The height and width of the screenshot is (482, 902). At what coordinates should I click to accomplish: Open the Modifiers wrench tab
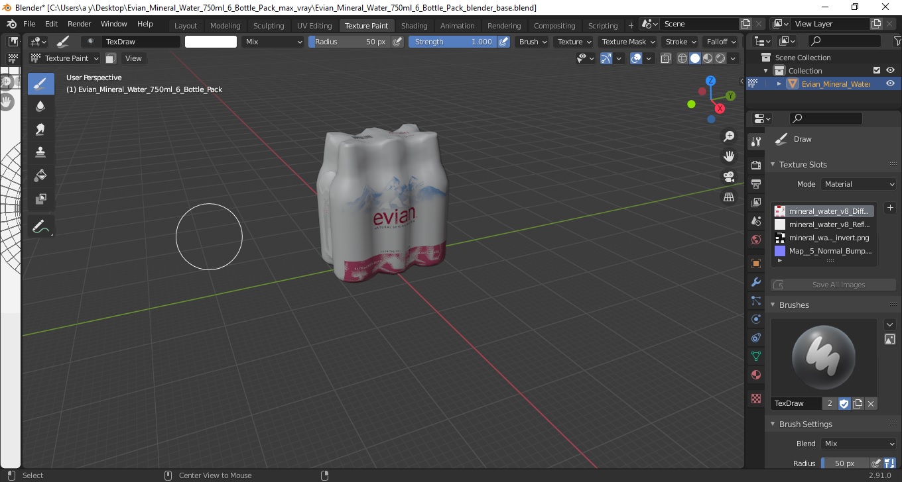click(x=755, y=282)
